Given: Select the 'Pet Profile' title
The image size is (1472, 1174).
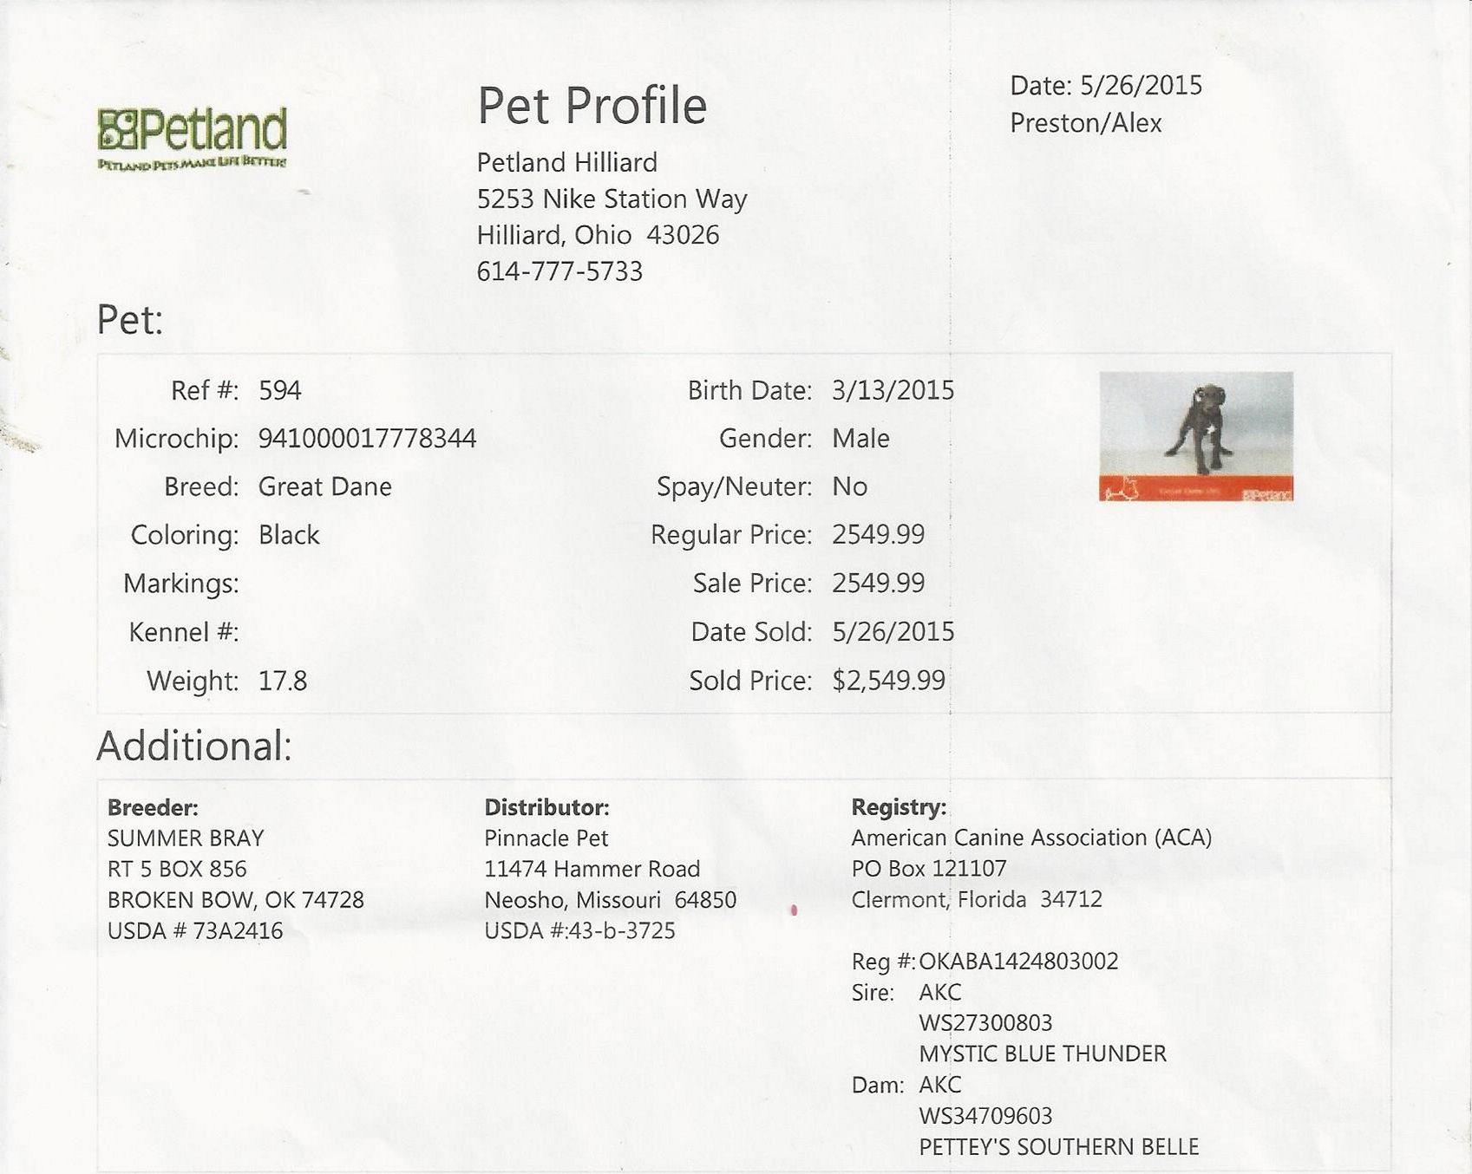Looking at the screenshot, I should click(592, 106).
